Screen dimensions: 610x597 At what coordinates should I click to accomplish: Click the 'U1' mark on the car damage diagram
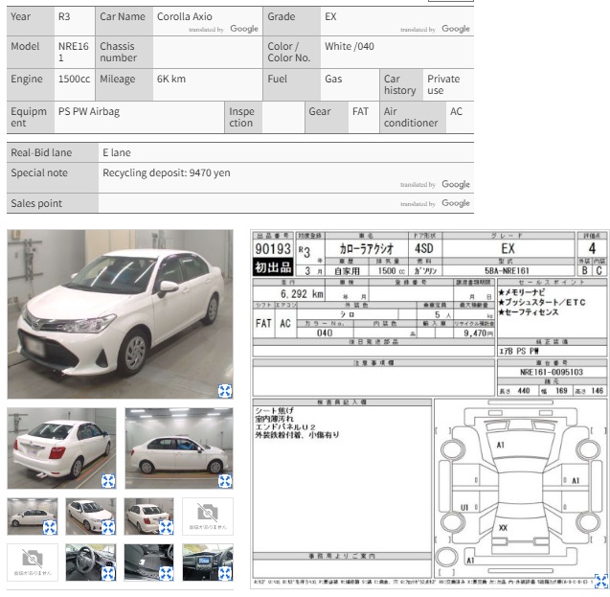464,508
